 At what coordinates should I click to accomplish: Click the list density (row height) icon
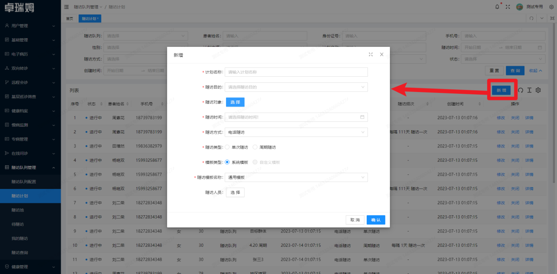tap(529, 90)
